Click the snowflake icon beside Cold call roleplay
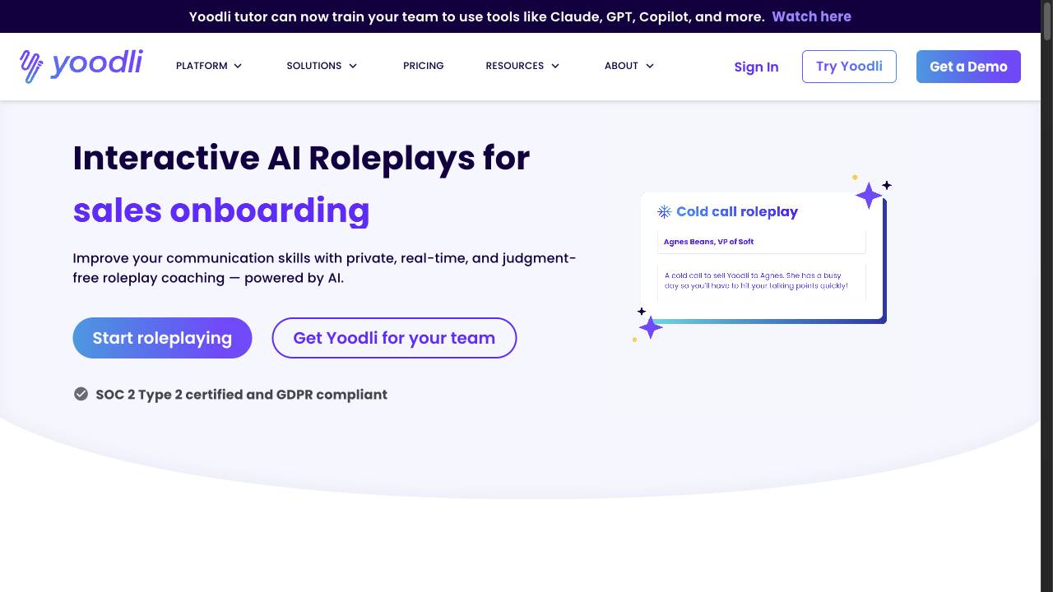Image resolution: width=1053 pixels, height=592 pixels. coord(664,212)
